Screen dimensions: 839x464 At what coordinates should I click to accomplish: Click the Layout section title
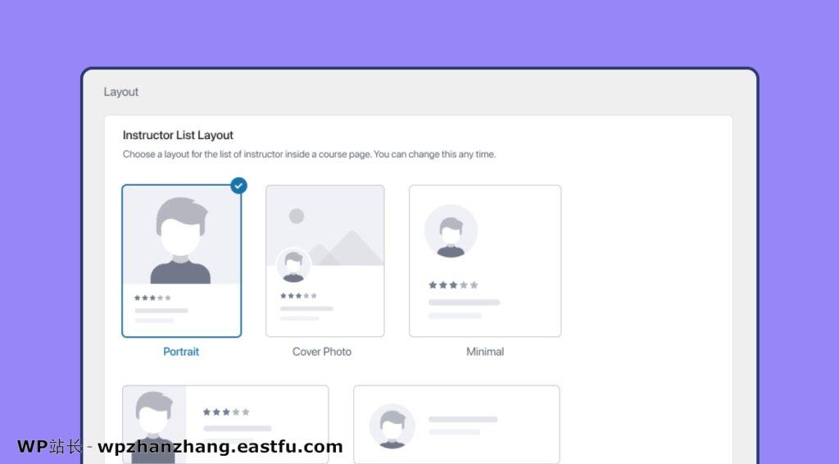point(121,92)
